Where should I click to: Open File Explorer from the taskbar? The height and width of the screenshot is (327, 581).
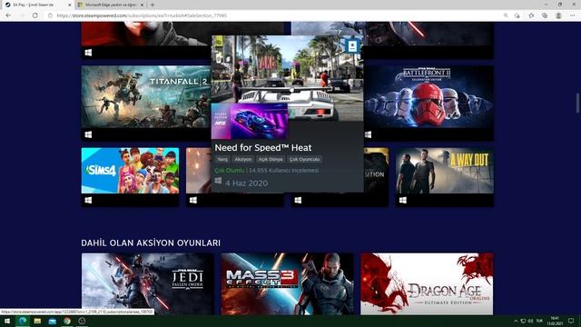[x=37, y=321]
